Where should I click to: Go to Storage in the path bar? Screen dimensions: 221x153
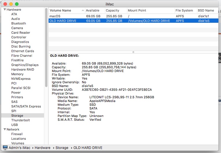[x=62, y=148]
